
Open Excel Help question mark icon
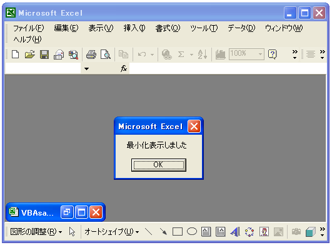tap(273, 55)
